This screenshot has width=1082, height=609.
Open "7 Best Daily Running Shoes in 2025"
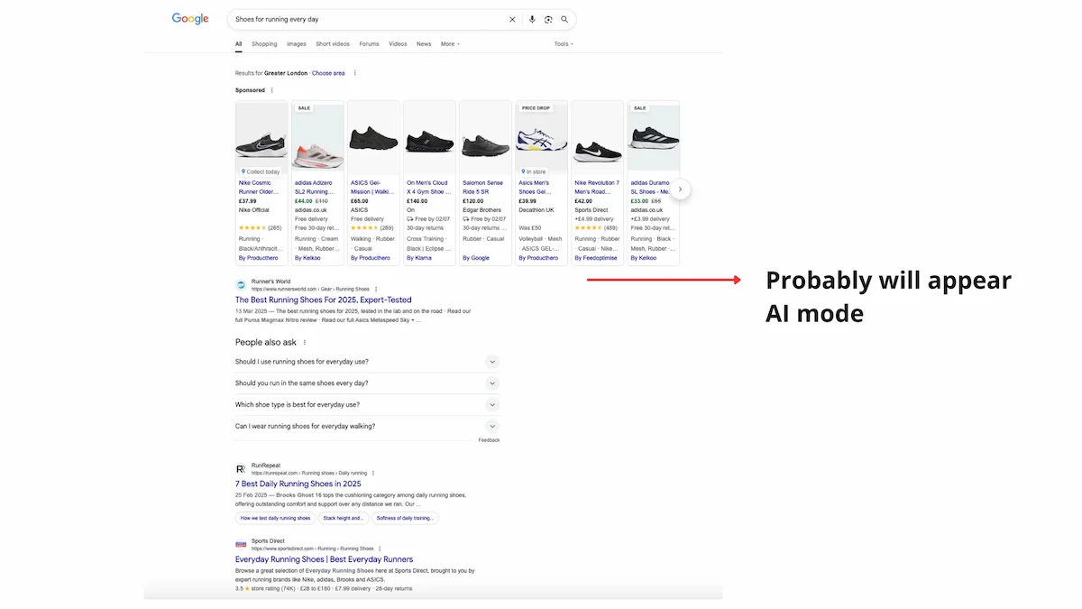click(298, 484)
